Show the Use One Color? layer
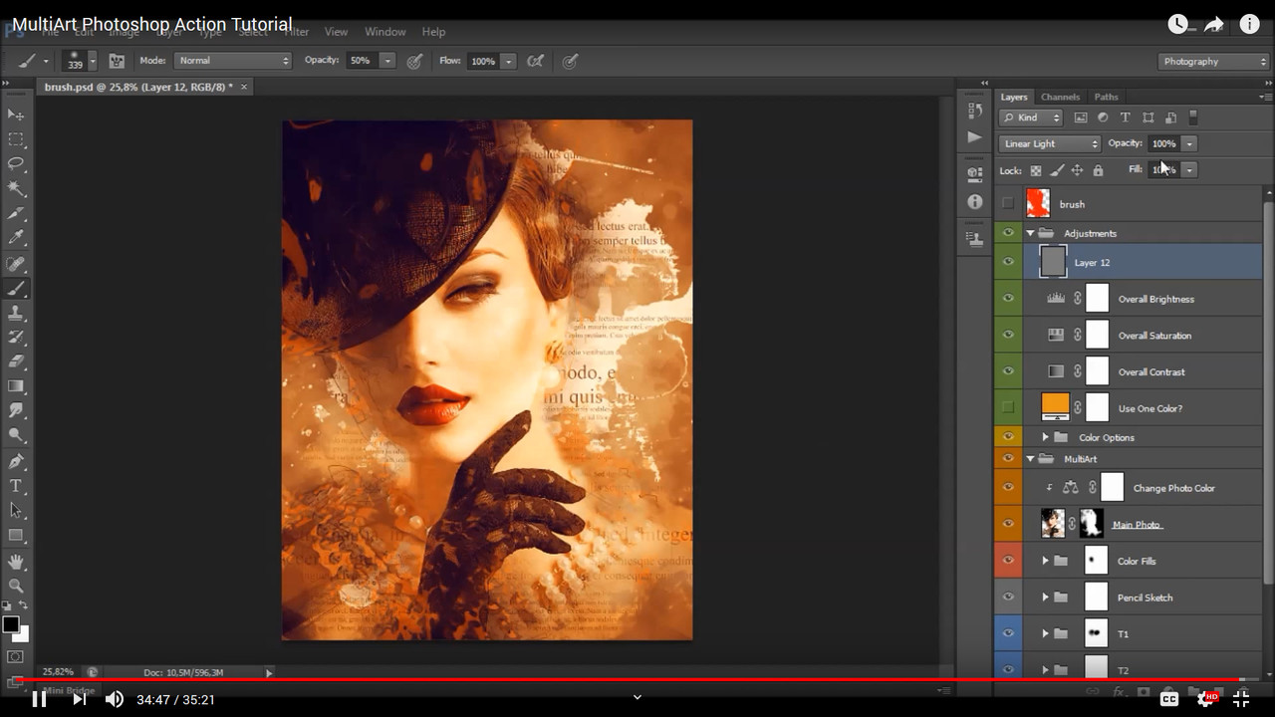1275x717 pixels. click(1008, 407)
